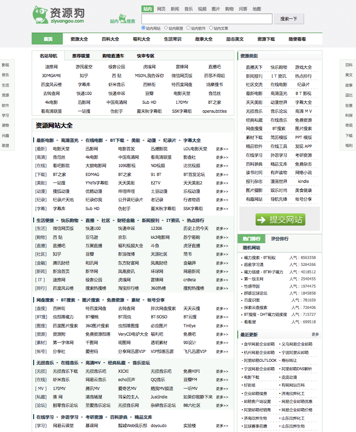
Task: Select the 推荐联盟 tab
Action: [x=81, y=56]
